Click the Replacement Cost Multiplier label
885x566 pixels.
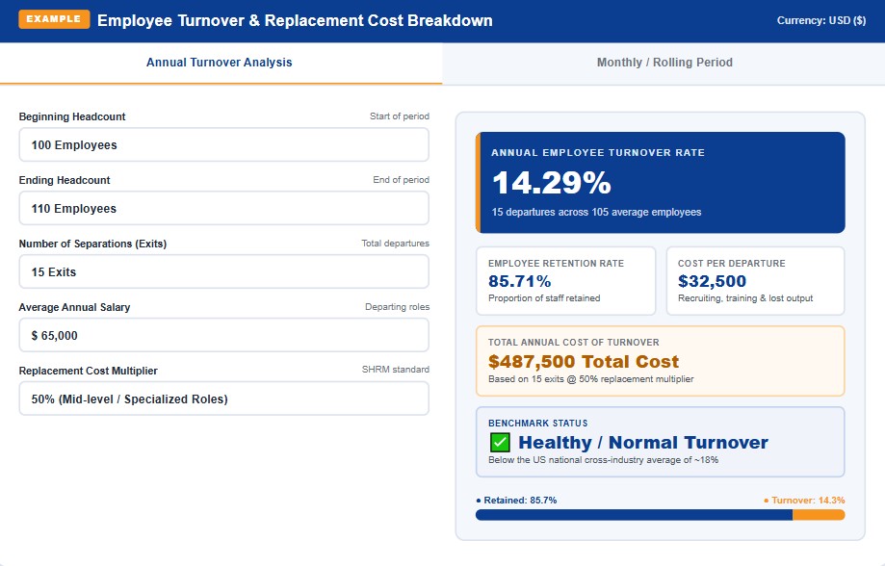[88, 371]
